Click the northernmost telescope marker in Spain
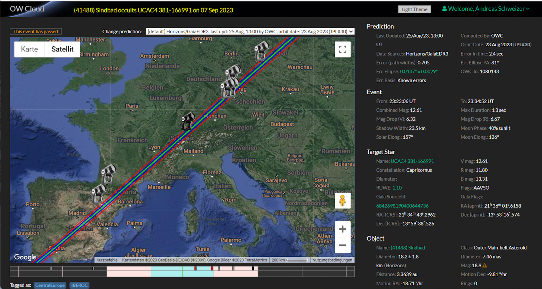542x289 pixels. tap(108, 174)
